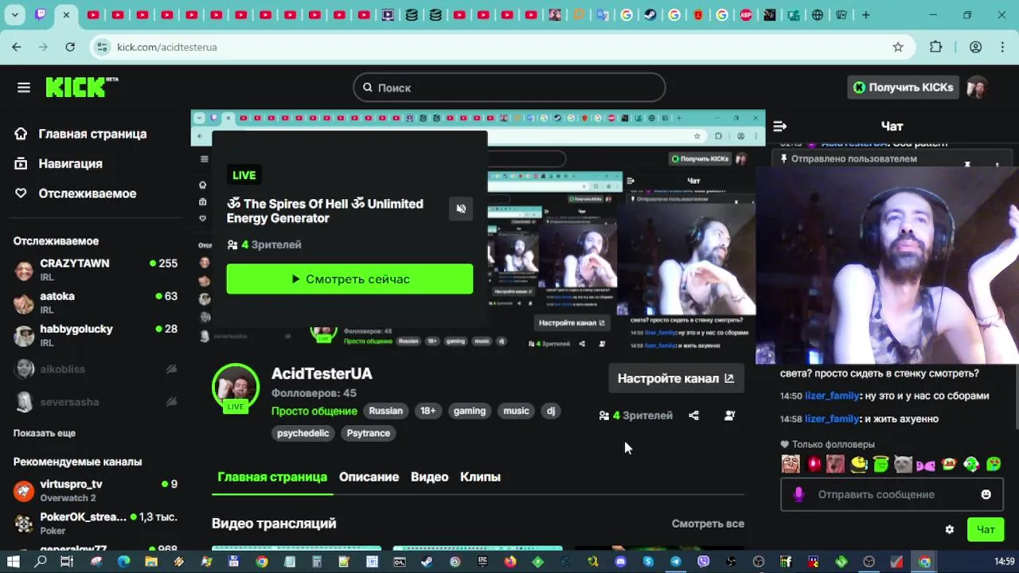Insert the green headphones emote

click(x=970, y=464)
